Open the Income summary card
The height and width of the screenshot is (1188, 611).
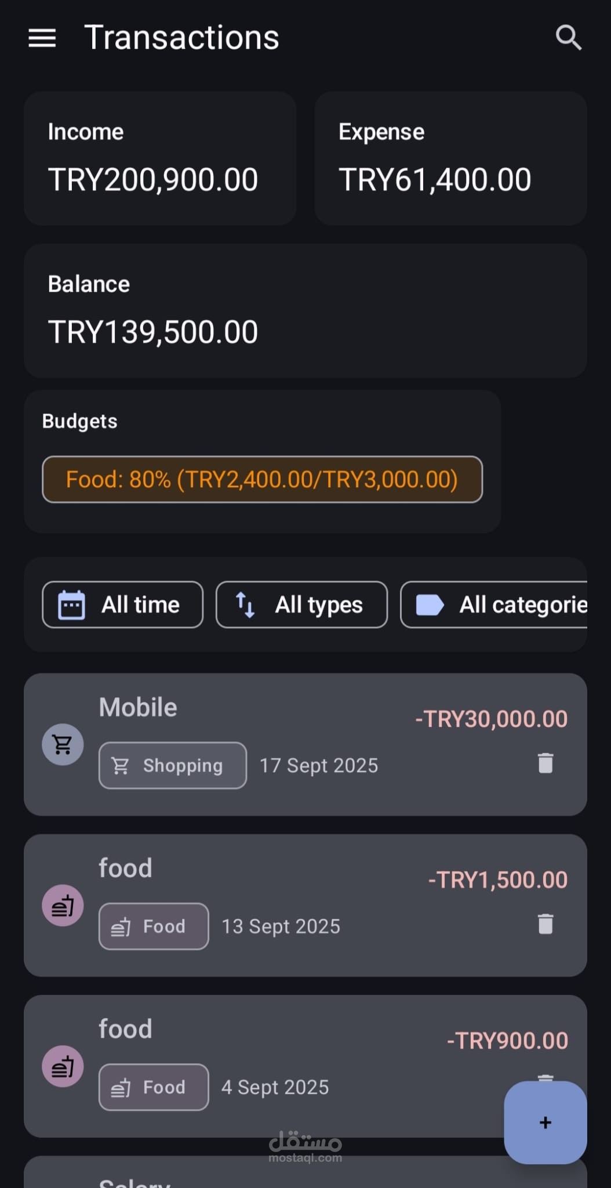coord(160,158)
